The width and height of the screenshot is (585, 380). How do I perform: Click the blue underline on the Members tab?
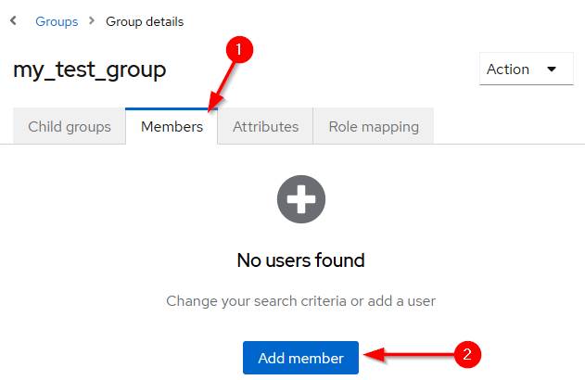pos(172,108)
